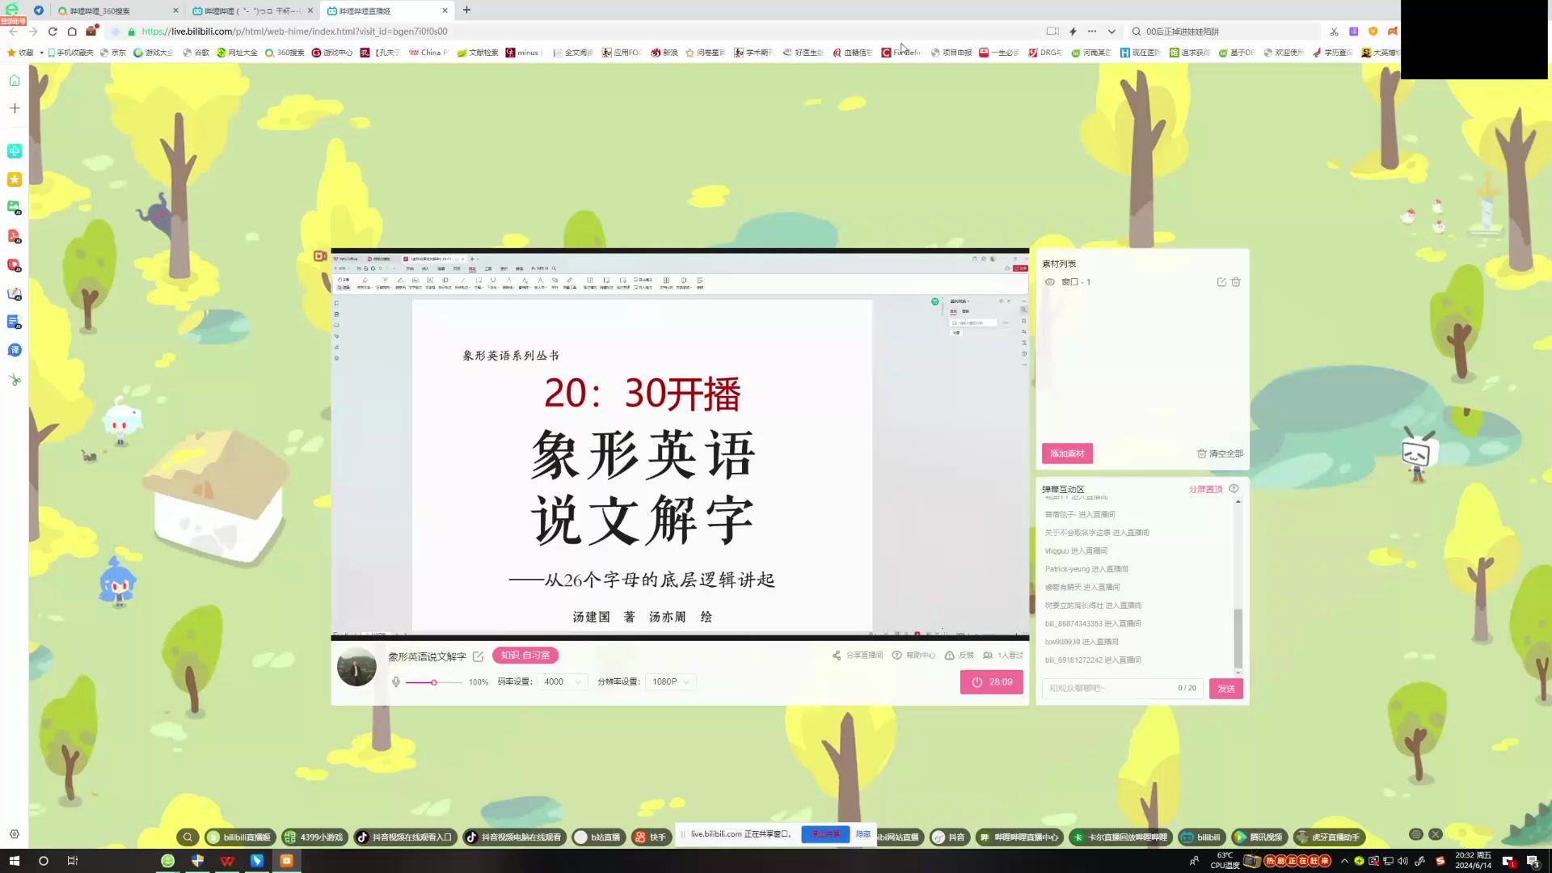Toggle the microphone mute icon
This screenshot has height=873, width=1552.
pyautogui.click(x=396, y=682)
